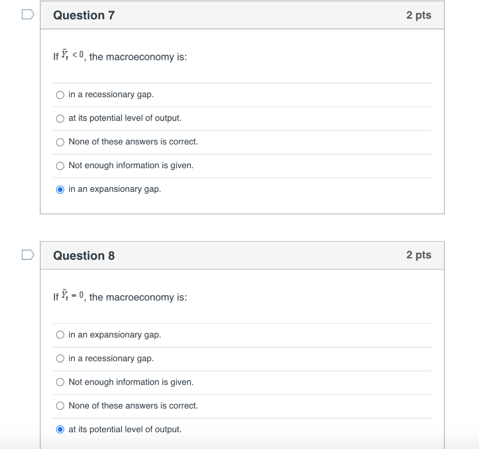
Task: Select 'None of these answers is correct' in Question 8
Action: point(60,406)
